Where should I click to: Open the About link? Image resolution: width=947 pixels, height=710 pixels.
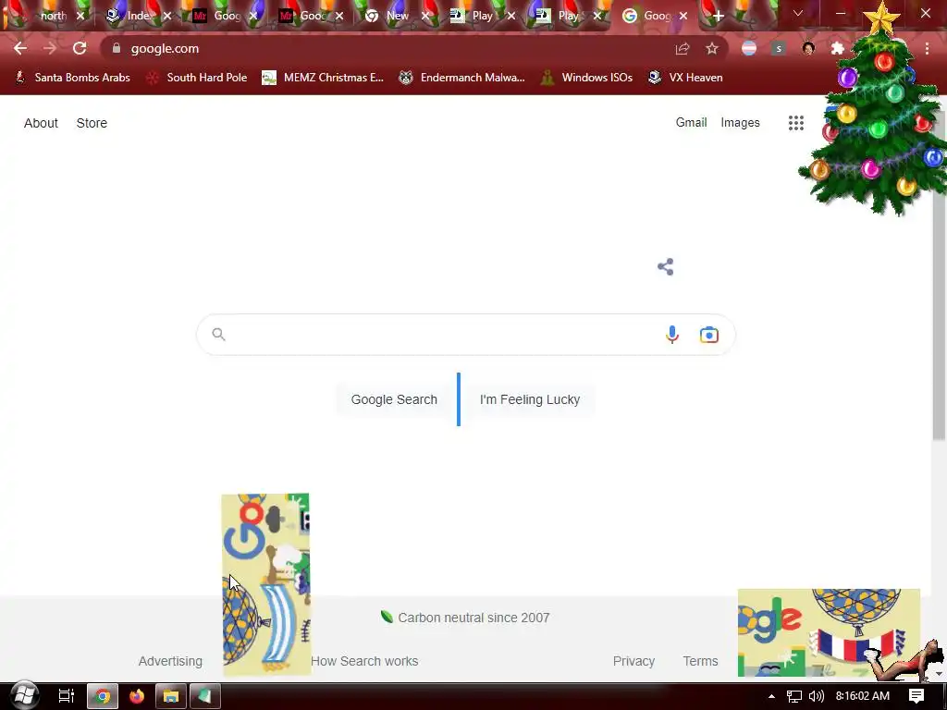click(41, 123)
